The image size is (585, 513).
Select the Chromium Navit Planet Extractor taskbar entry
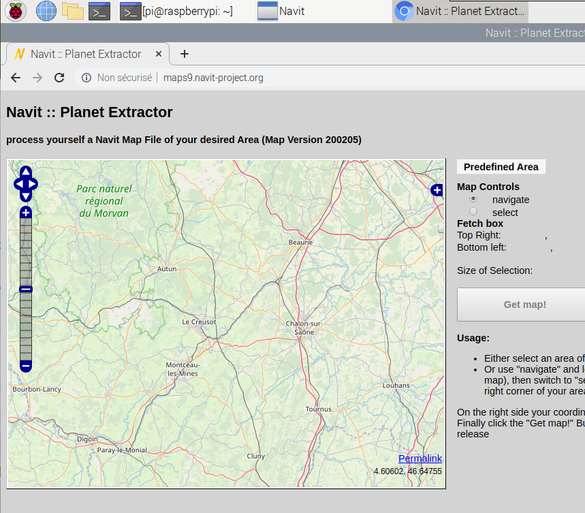pos(460,11)
